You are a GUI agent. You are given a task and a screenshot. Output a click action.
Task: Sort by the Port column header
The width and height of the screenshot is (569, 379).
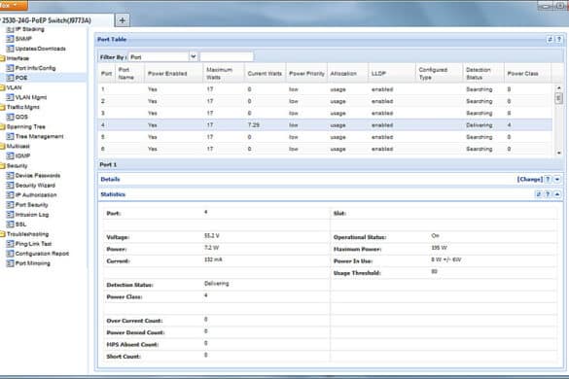pos(106,73)
